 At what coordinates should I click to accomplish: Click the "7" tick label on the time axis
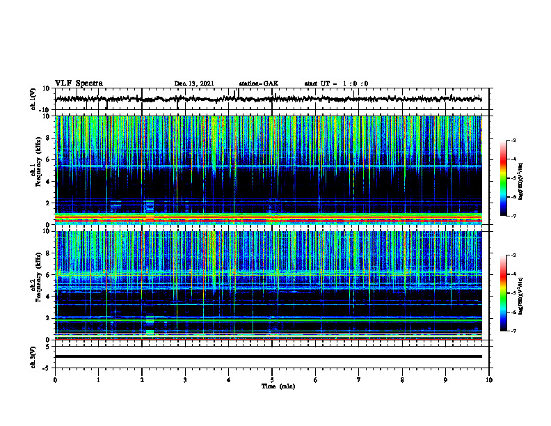pyautogui.click(x=359, y=380)
